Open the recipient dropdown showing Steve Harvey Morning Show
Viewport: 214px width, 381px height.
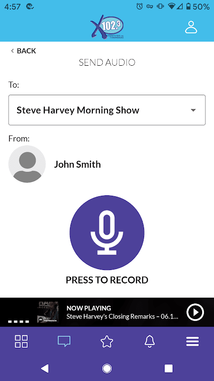pos(107,110)
